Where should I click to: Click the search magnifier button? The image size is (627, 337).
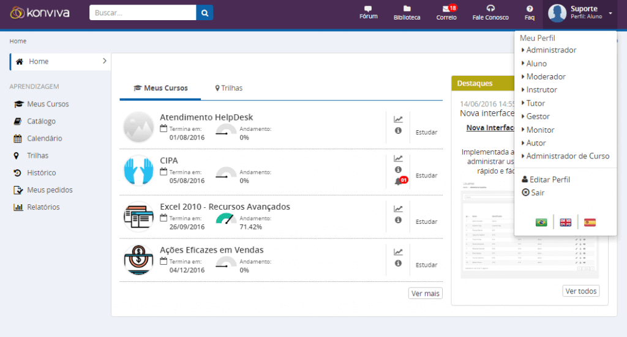[205, 12]
